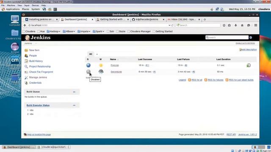This screenshot has height=152, width=271.
Task: Open the System menu
Action: pyautogui.click(x=36, y=9)
